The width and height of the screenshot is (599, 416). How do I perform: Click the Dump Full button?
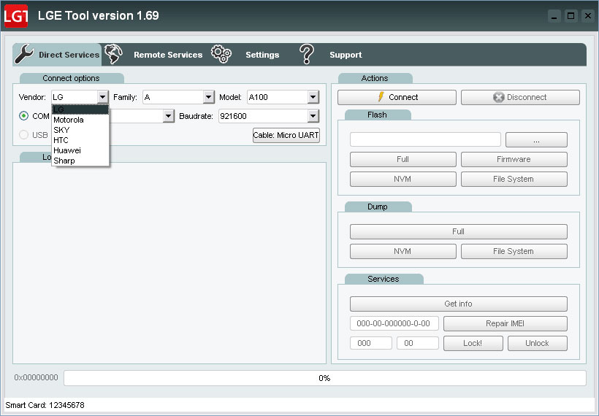pyautogui.click(x=459, y=231)
